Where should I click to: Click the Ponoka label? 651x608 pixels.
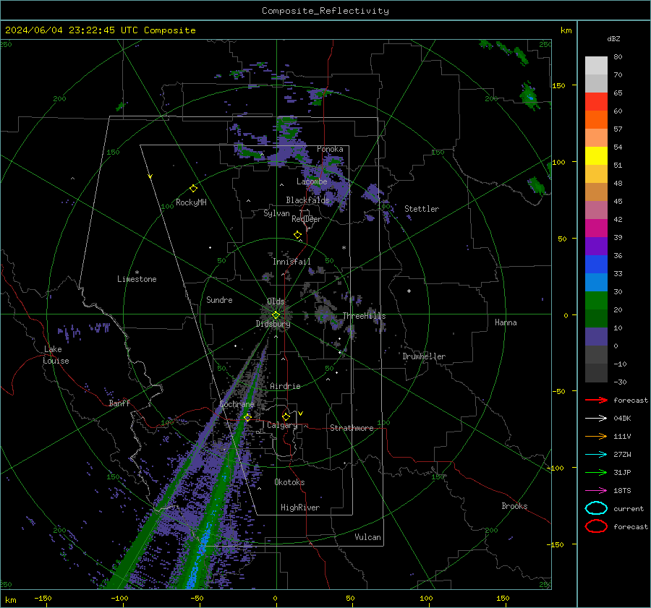(330, 149)
